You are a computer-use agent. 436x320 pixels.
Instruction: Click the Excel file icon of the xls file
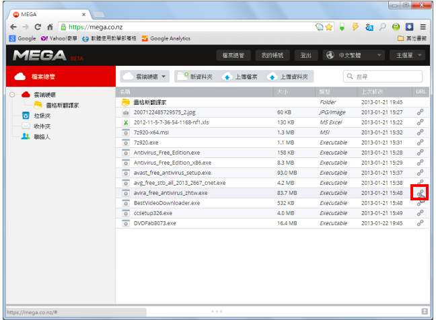(126, 122)
